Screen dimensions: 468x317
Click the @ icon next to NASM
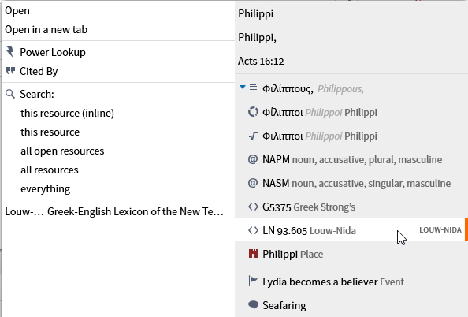coord(253,183)
